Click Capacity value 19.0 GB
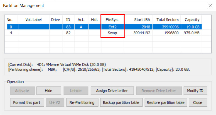216x115 pixels. [x=193, y=27]
